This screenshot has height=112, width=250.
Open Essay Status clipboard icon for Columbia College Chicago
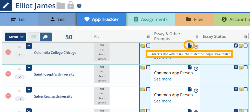pyautogui.click(x=236, y=46)
